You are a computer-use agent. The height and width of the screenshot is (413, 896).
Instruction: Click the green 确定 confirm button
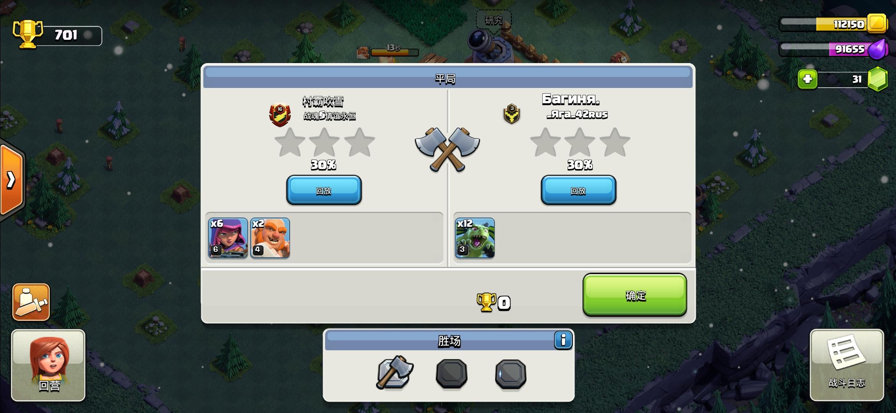point(634,295)
